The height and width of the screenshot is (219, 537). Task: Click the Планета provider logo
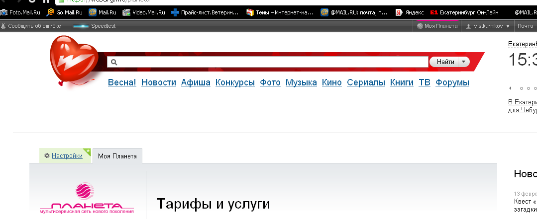[86, 199]
